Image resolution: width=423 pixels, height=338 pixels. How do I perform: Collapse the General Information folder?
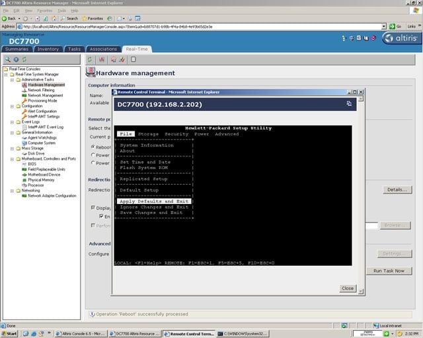point(12,133)
